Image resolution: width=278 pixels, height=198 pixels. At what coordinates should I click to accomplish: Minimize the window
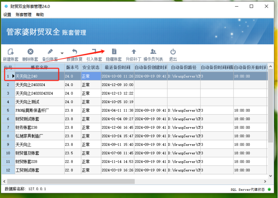coord(237,6)
